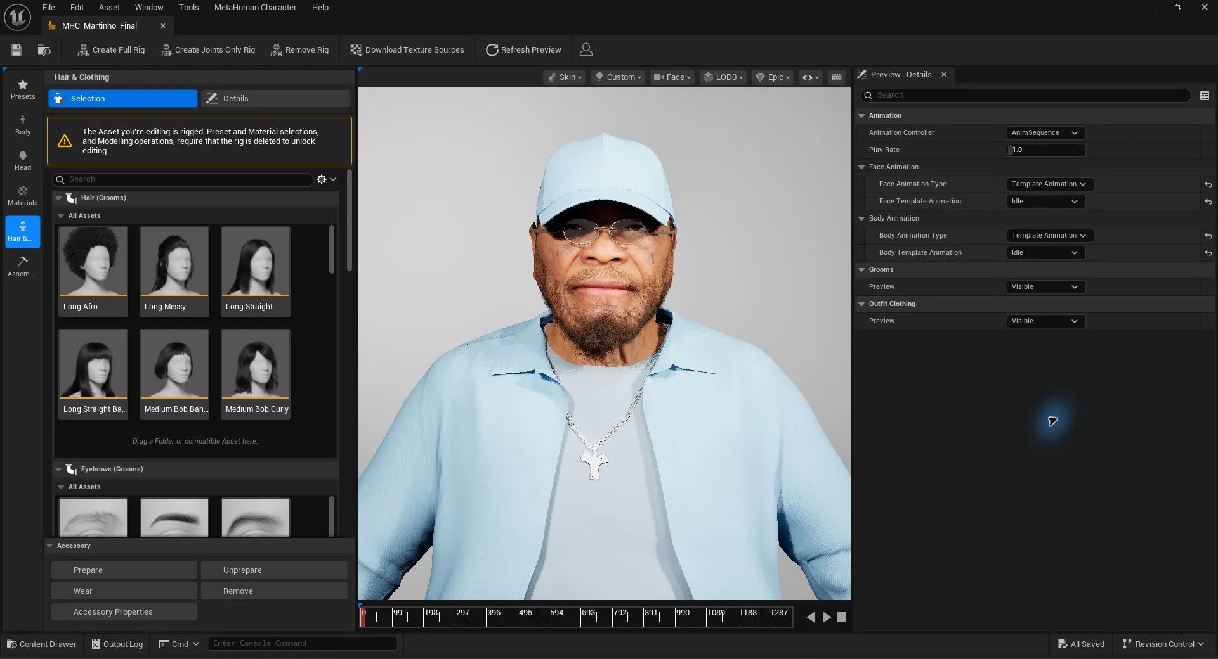
Task: Open the Materials sidebar section
Action: [x=23, y=196]
